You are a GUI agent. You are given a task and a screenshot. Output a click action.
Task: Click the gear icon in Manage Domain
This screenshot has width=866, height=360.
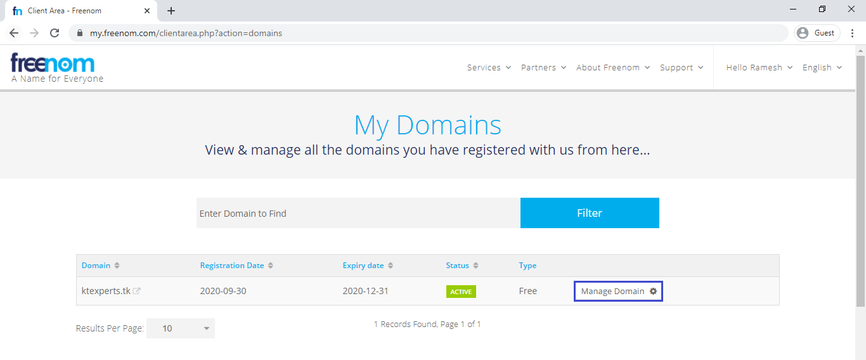pos(653,291)
